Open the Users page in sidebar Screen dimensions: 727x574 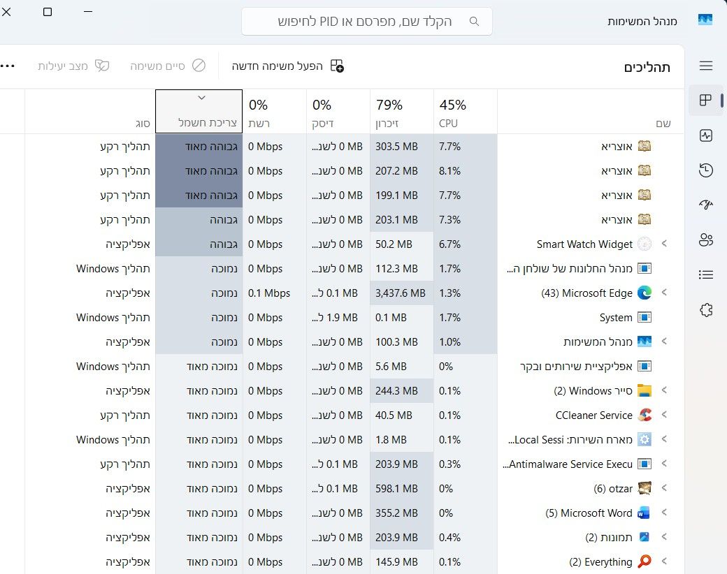tap(705, 240)
